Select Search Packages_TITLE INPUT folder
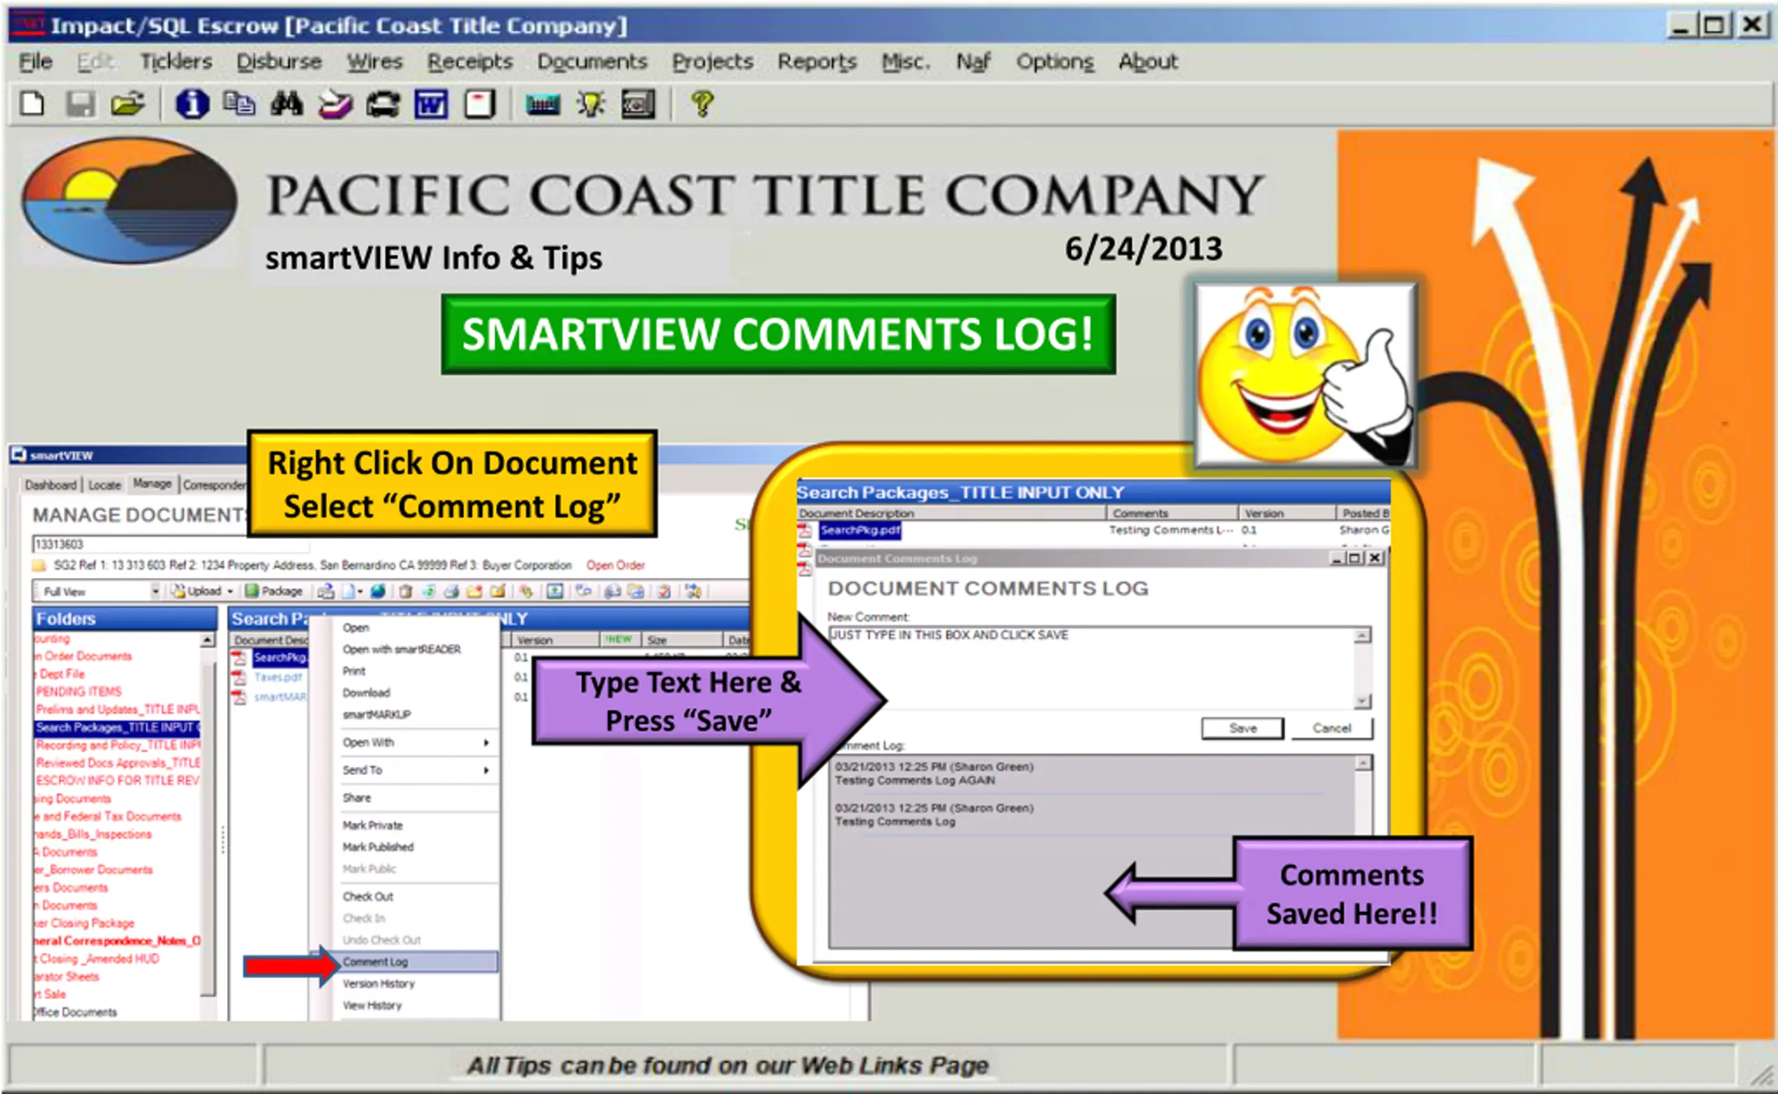 point(117,727)
